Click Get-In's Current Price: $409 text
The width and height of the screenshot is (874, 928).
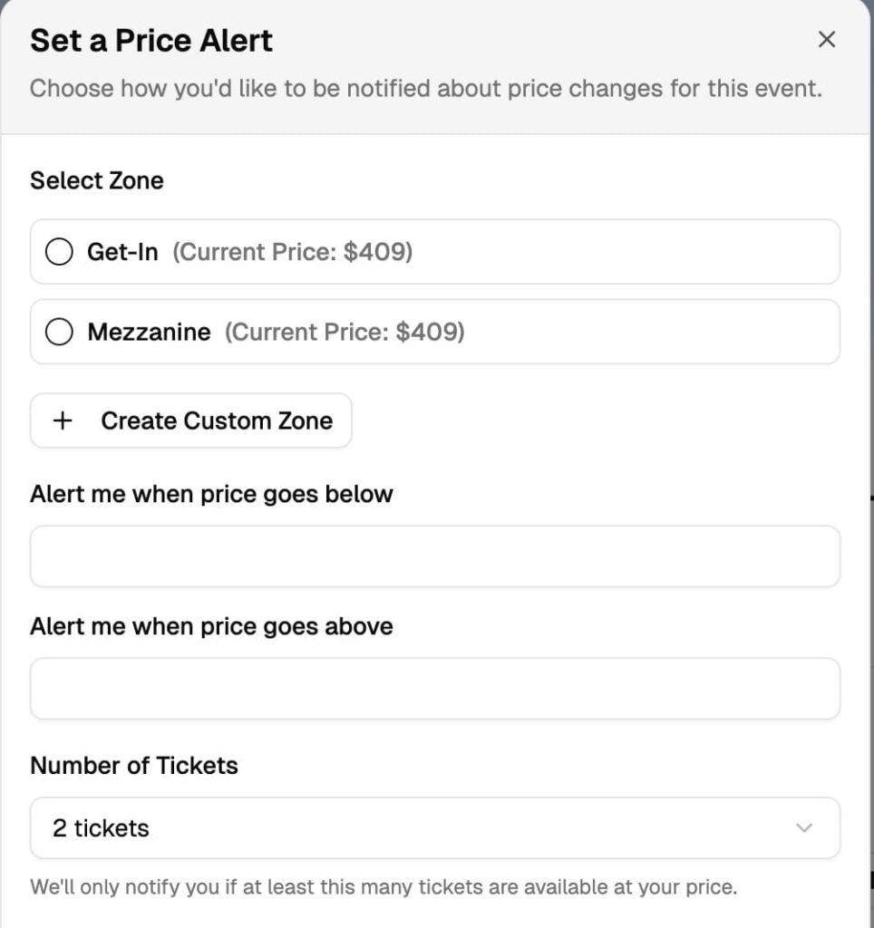[x=292, y=252]
